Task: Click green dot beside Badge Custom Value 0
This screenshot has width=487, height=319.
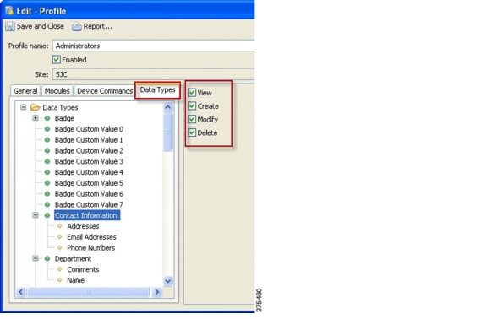Action: coord(47,129)
